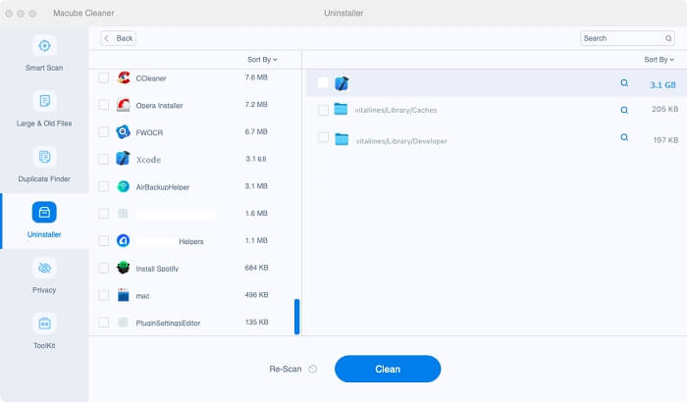Select the Uninstaller sidebar icon
The height and width of the screenshot is (402, 687).
[x=44, y=213]
